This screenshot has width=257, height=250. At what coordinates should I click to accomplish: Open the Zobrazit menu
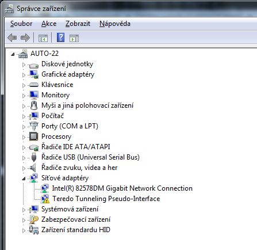pyautogui.click(x=78, y=24)
